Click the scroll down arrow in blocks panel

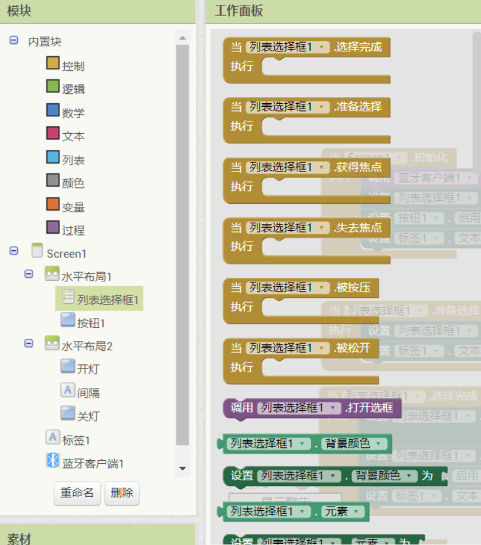click(x=182, y=468)
